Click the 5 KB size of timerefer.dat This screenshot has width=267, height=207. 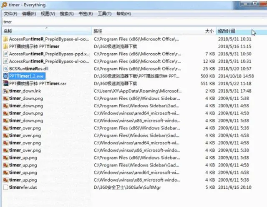(210, 187)
